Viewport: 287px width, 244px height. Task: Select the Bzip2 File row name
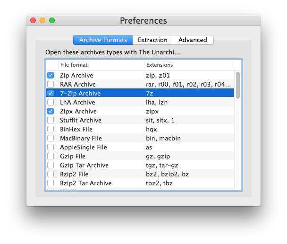pyautogui.click(x=74, y=174)
